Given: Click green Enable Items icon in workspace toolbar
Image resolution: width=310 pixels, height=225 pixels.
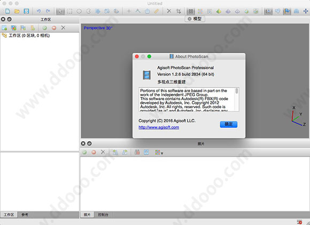Looking at the screenshot, I should click(45, 28).
